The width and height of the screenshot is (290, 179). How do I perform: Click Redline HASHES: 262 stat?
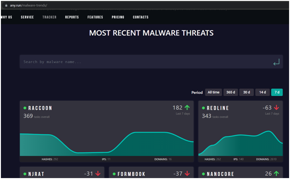(213, 159)
